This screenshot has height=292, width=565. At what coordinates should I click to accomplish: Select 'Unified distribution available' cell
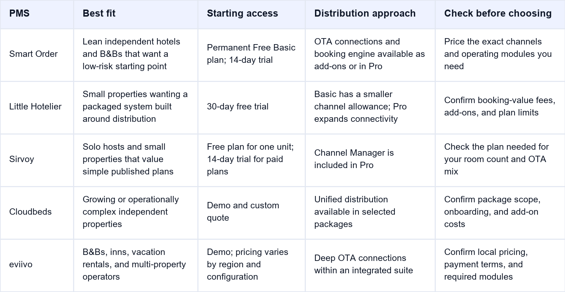coord(370,213)
